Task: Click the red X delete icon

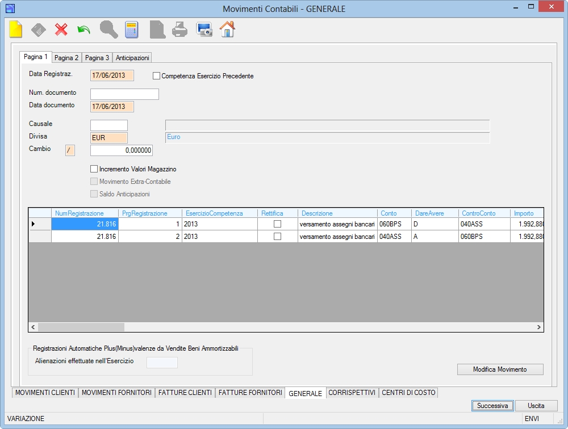Action: click(x=61, y=30)
